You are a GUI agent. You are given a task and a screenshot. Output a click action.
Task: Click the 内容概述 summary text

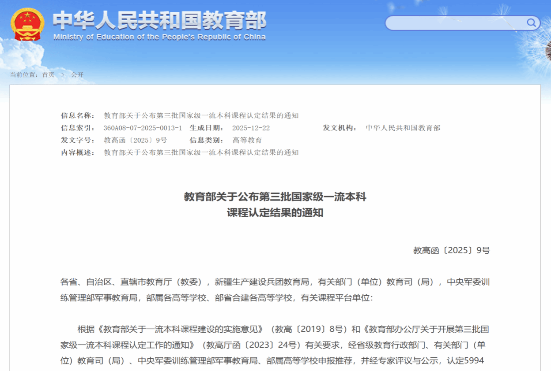coord(201,153)
